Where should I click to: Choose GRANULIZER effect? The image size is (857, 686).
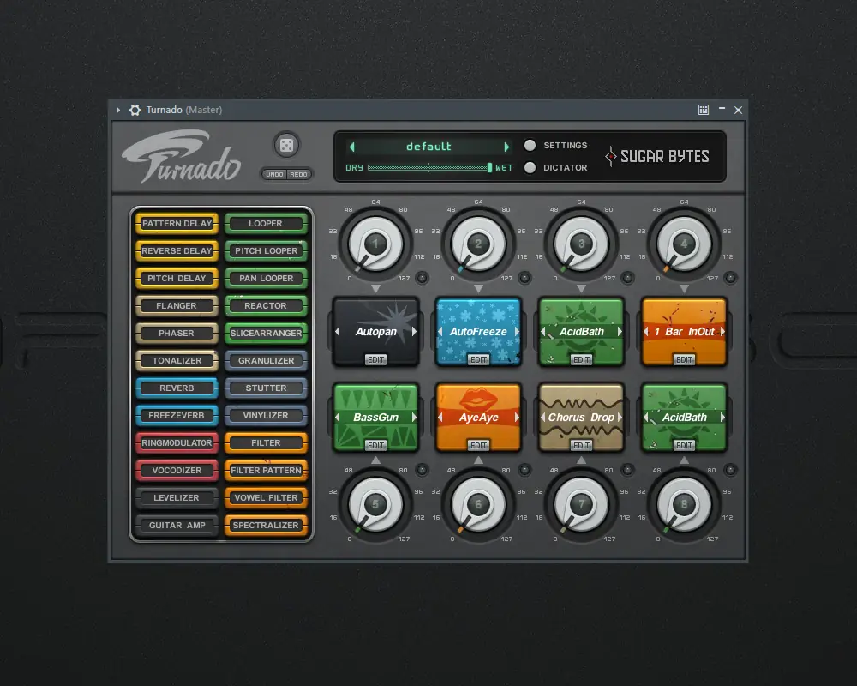[266, 360]
